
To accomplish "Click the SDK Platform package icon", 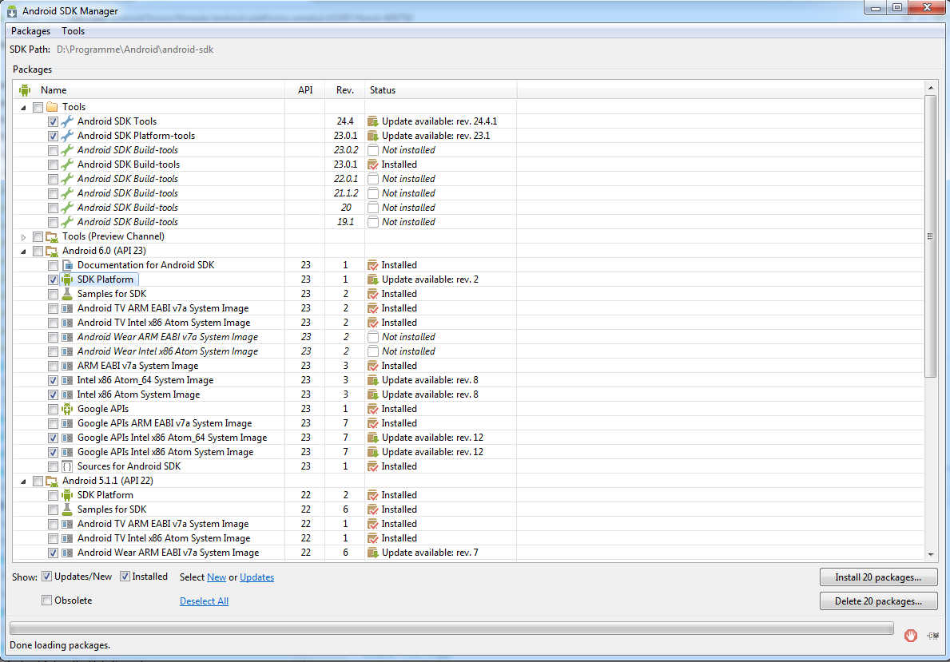I will (67, 279).
